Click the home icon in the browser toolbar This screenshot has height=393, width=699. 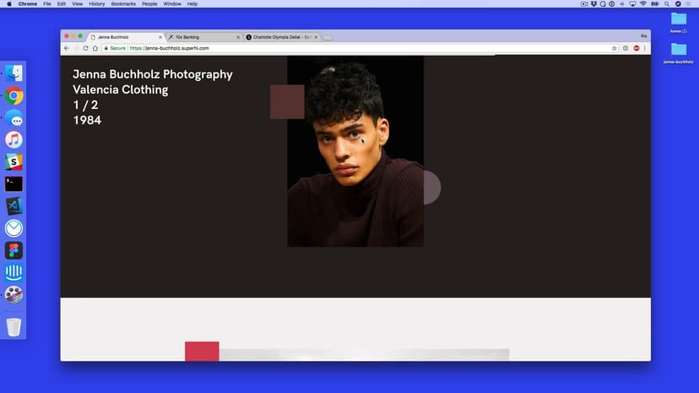[95, 48]
